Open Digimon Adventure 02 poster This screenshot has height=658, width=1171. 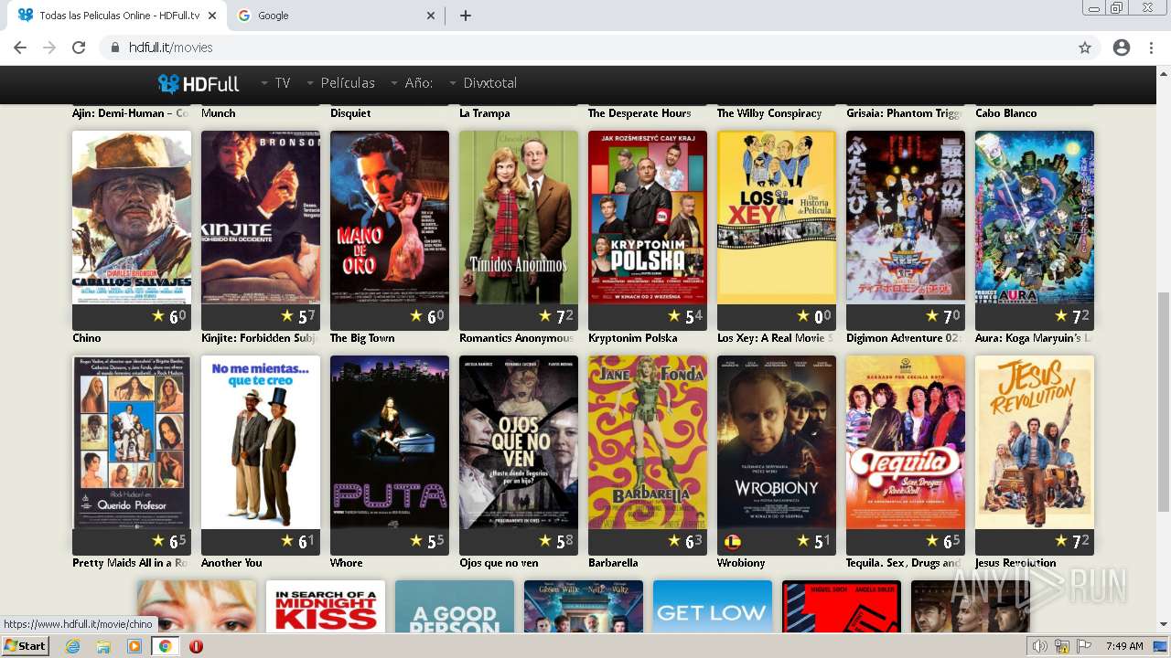click(x=906, y=218)
